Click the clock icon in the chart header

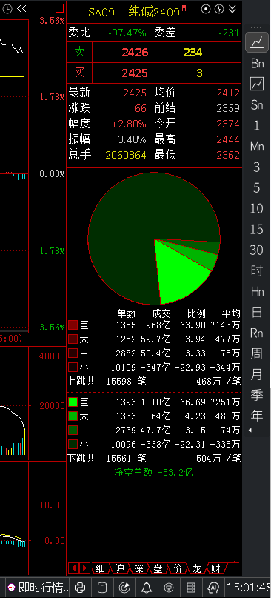pyautogui.click(x=7, y=9)
